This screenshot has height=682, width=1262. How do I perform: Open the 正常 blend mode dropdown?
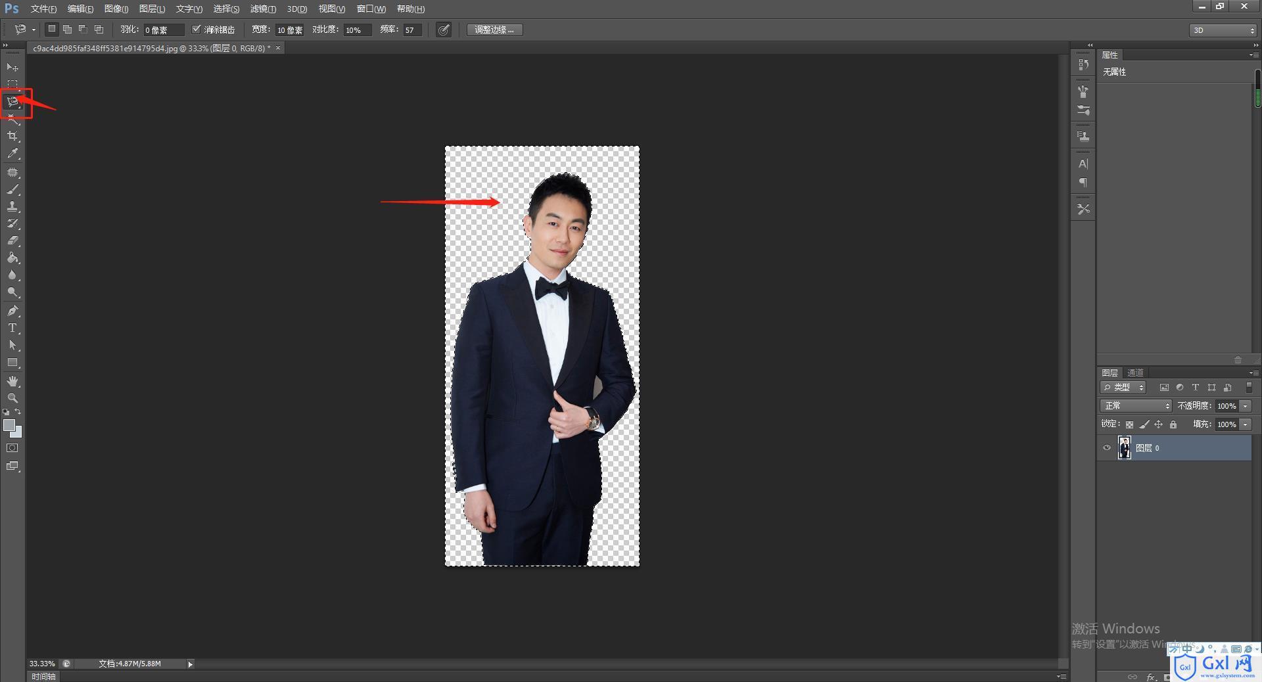[x=1136, y=406]
